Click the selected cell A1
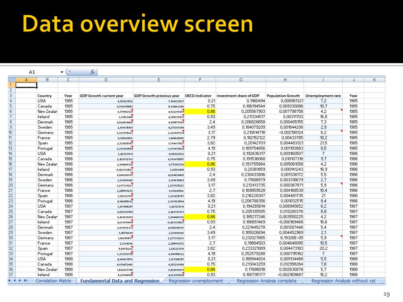The width and height of the screenshot is (403, 302). [x=26, y=85]
